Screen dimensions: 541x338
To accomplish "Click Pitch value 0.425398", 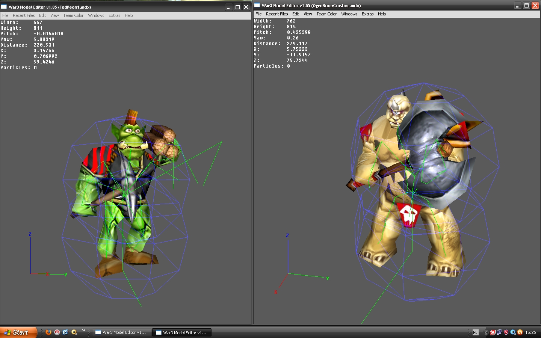I will pyautogui.click(x=299, y=32).
